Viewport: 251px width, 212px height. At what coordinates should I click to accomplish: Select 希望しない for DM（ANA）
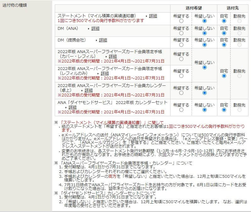(x=204, y=33)
